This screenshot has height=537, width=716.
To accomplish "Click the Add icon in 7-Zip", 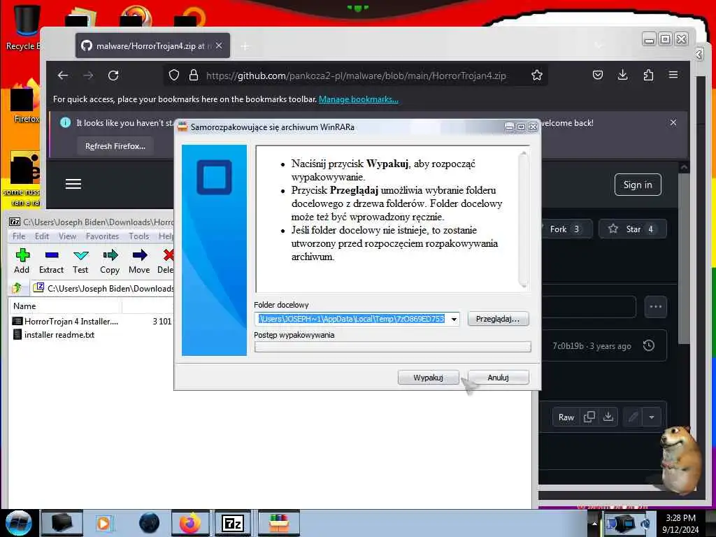I will (22, 262).
